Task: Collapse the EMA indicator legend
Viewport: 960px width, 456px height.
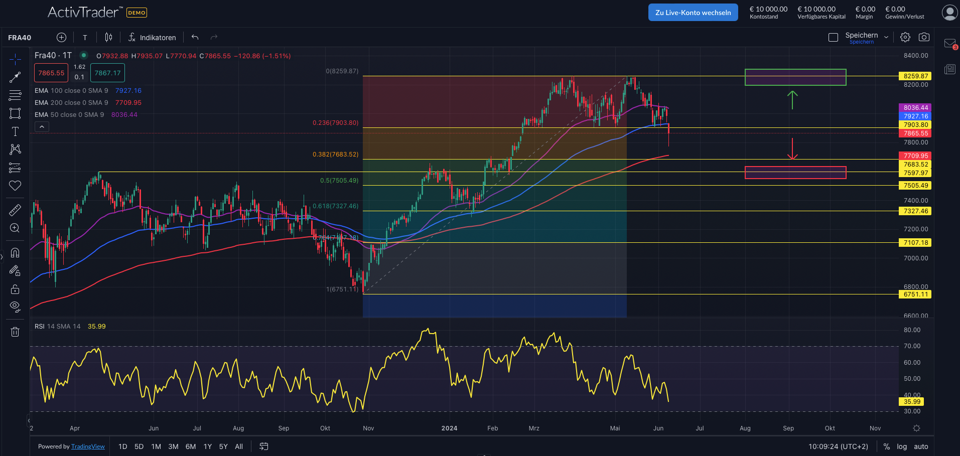Action: [42, 126]
